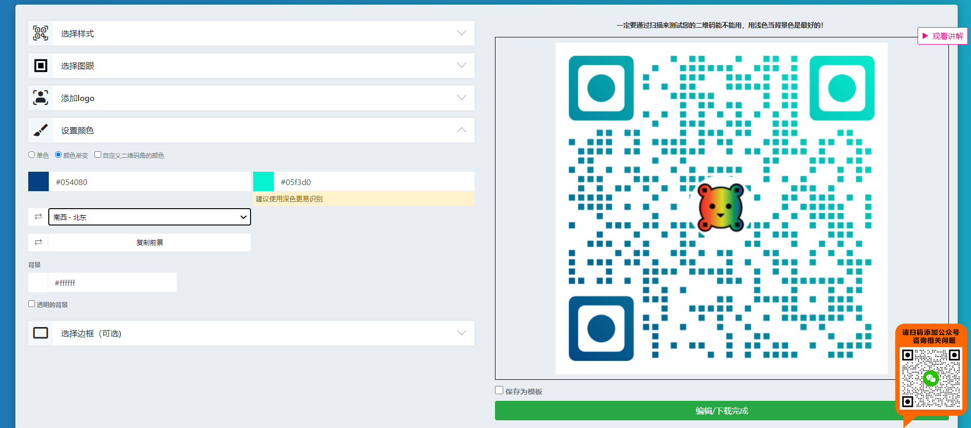This screenshot has height=428, width=971.
Task: Expand the 添加logo section chevron
Action: click(462, 97)
